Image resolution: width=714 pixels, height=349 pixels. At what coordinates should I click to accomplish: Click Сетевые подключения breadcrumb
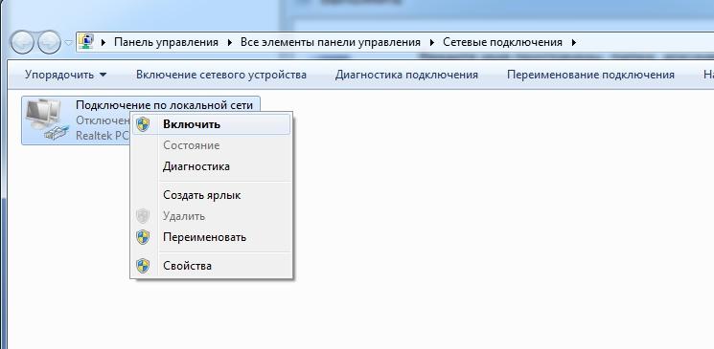[503, 43]
